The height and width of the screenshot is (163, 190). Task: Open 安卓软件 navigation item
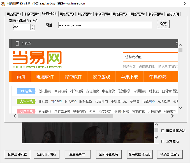pyautogui.click(x=73, y=77)
